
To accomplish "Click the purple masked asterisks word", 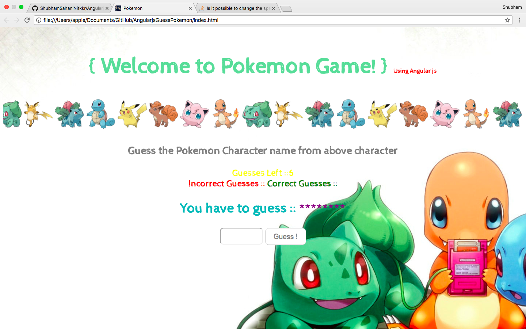I will point(322,207).
